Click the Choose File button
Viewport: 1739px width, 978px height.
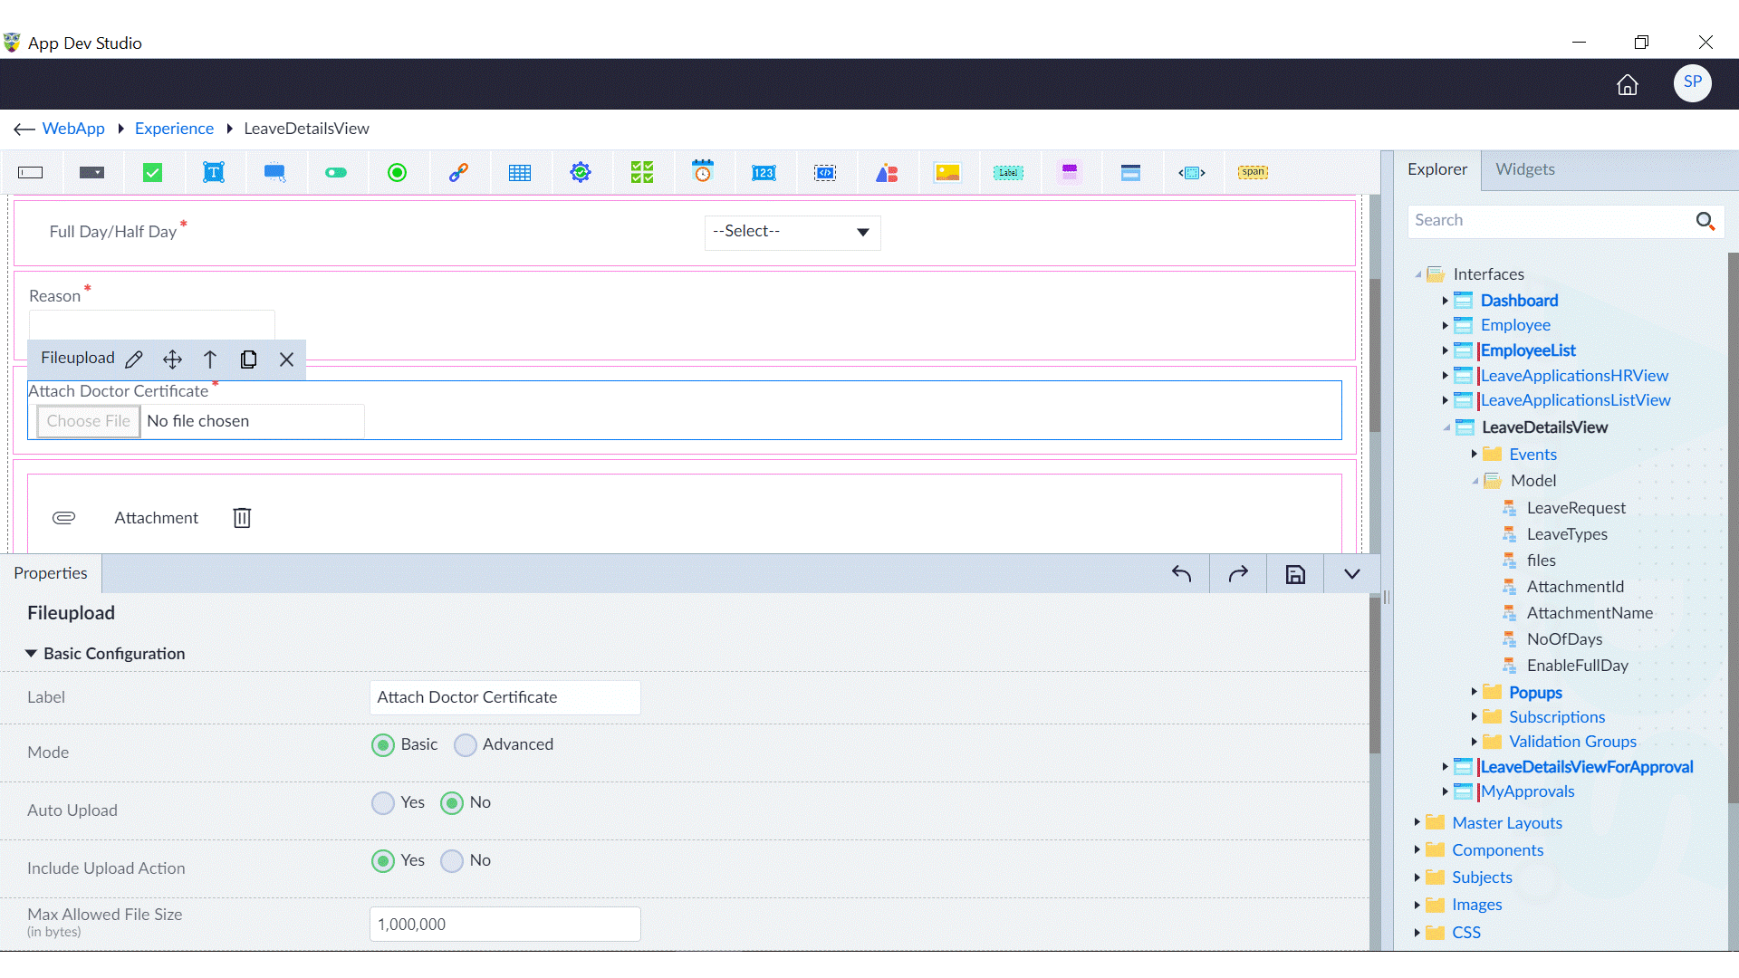click(x=89, y=421)
